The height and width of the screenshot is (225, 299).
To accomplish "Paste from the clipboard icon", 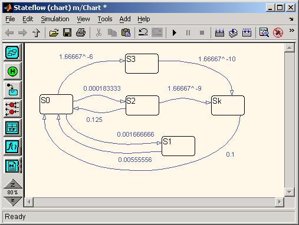I will pos(126,32).
